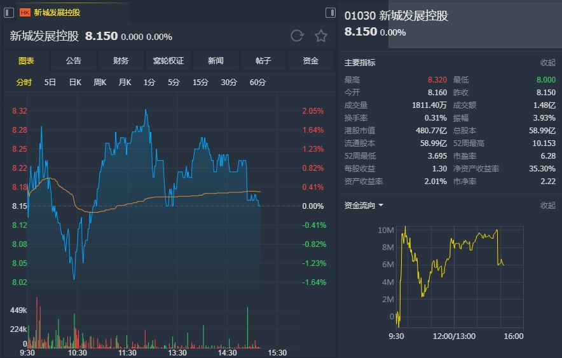
Task: Toggle the left panel layout icon
Action: coord(10,12)
